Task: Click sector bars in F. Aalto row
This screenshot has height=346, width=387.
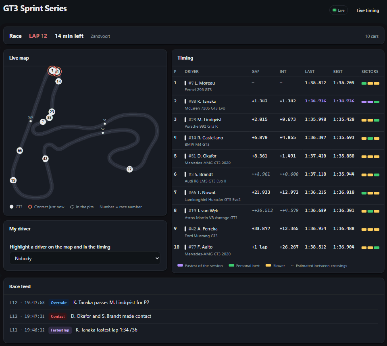Action: (370, 248)
